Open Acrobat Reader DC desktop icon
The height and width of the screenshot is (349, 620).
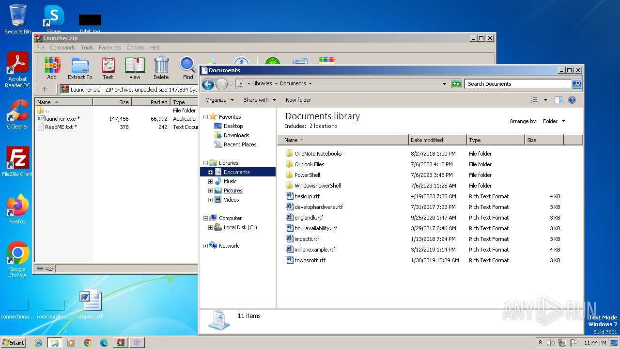17,70
